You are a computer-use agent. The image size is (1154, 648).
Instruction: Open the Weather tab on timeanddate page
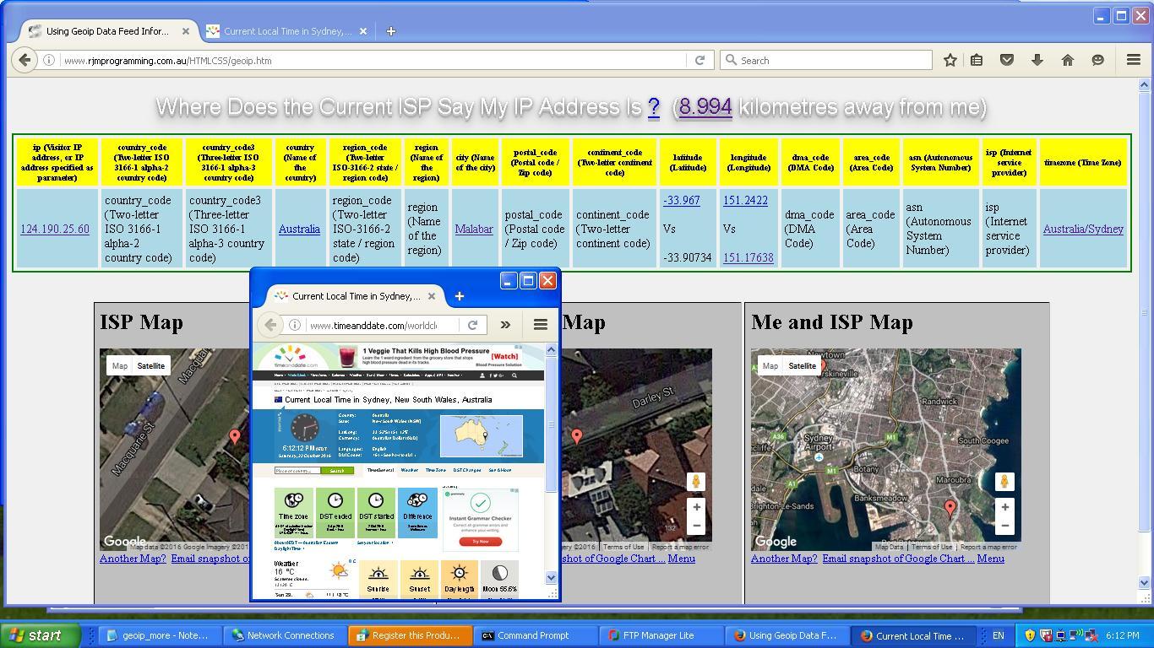click(x=409, y=470)
